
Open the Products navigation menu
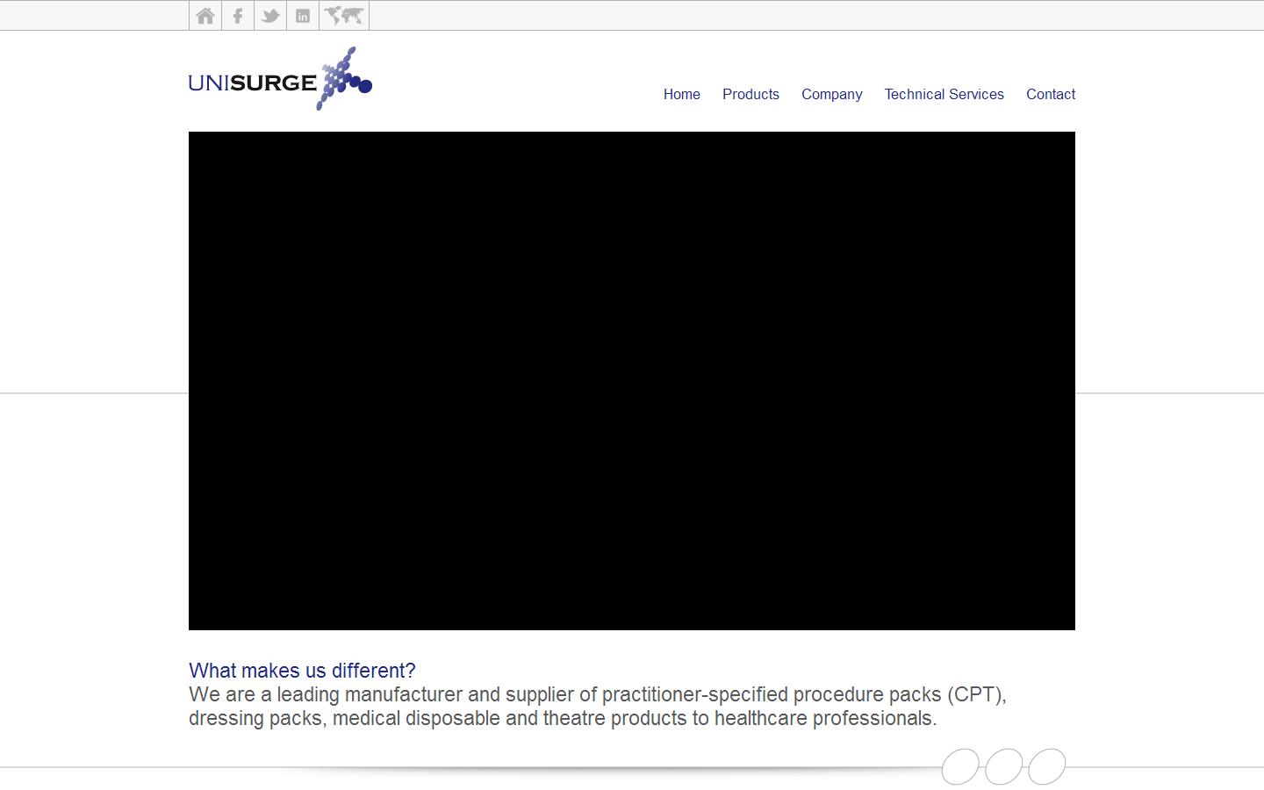[x=750, y=94]
